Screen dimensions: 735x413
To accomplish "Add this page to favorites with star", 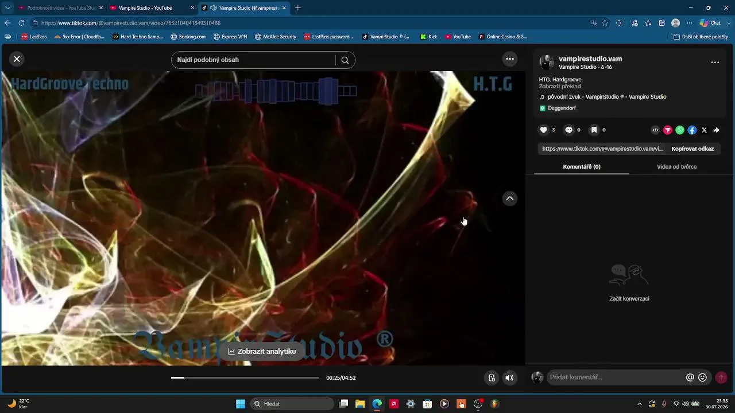I will (605, 23).
